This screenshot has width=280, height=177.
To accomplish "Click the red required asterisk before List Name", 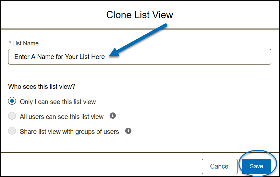I will (x=10, y=43).
